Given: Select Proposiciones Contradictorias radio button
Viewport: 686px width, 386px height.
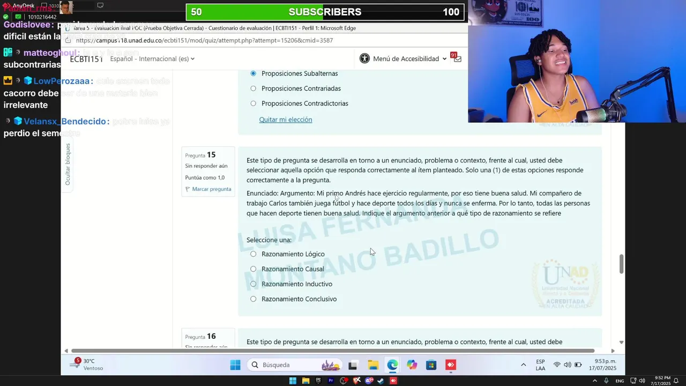Looking at the screenshot, I should (253, 103).
